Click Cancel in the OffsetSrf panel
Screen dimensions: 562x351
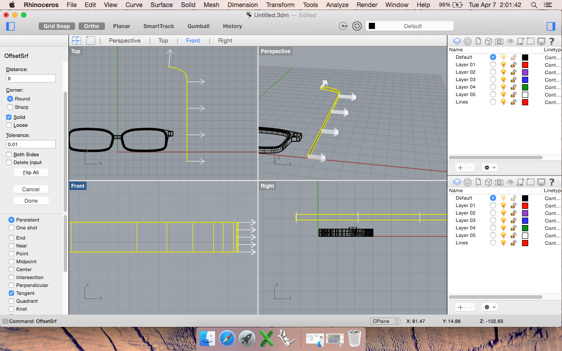[x=31, y=189]
